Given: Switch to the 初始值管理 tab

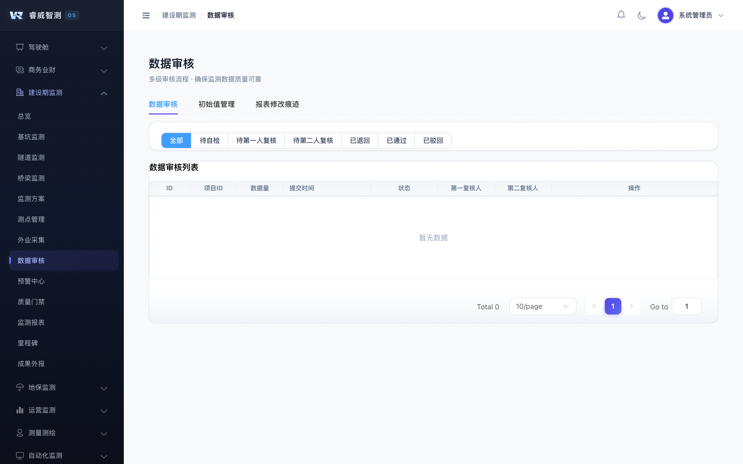Looking at the screenshot, I should coord(216,104).
